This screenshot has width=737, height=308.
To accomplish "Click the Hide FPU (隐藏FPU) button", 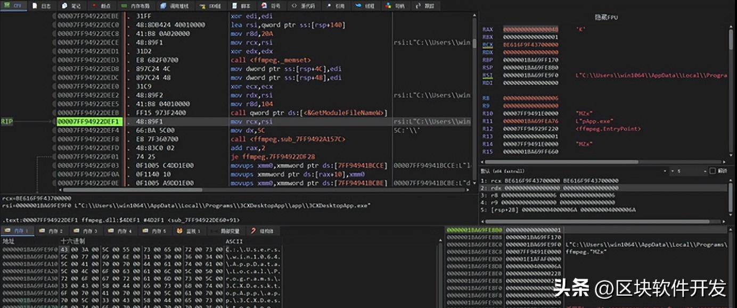I will (606, 18).
